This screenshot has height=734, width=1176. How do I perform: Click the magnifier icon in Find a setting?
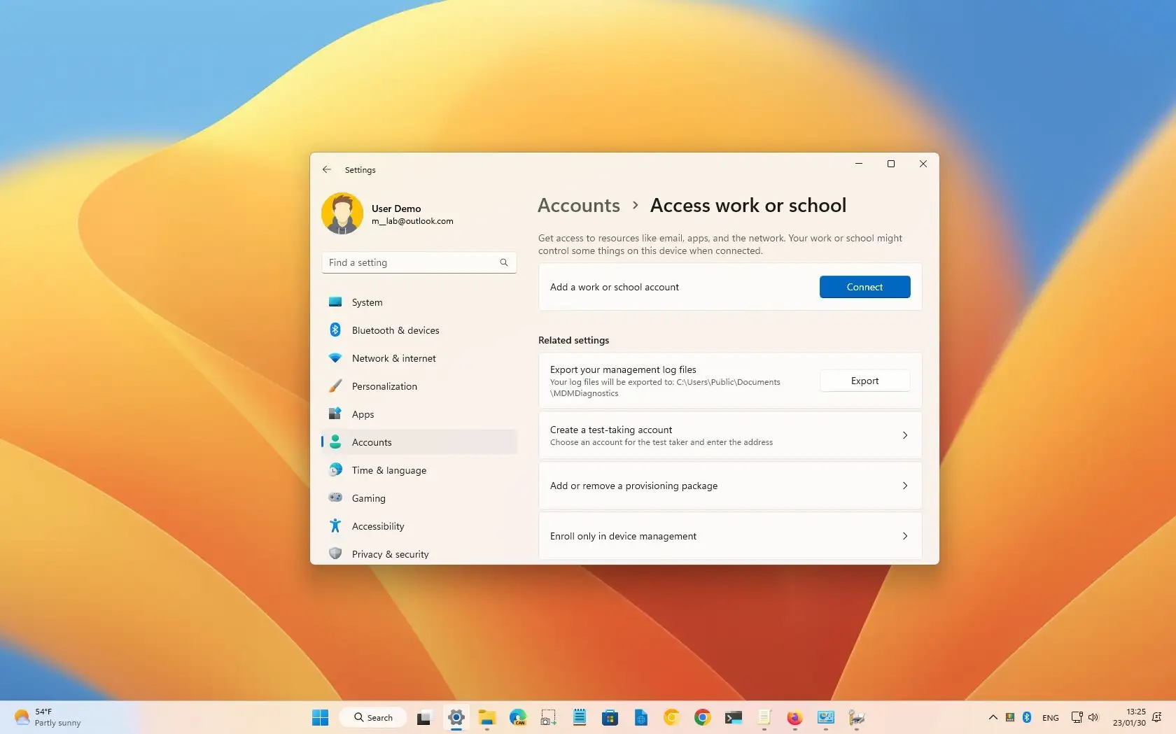(x=504, y=262)
